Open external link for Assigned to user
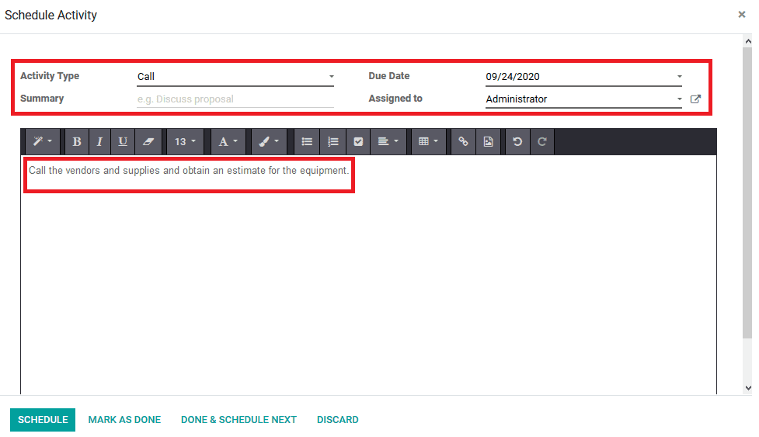Screen dimensions: 759x437 tap(695, 99)
